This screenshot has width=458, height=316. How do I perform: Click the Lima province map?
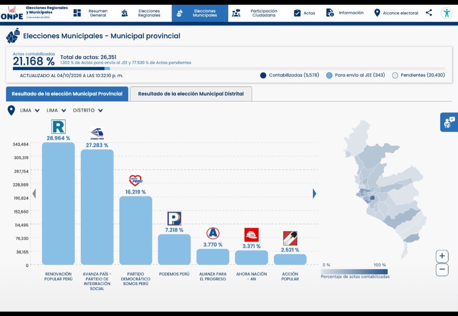386,190
